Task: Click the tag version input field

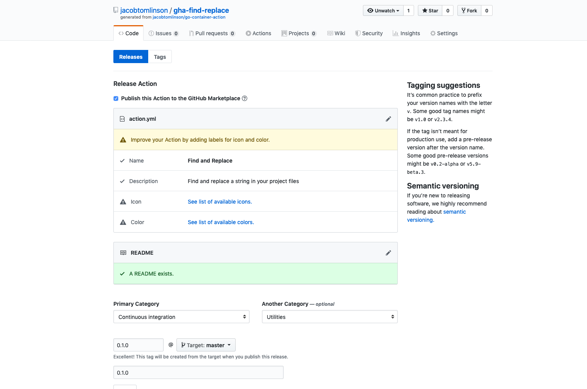Action: [138, 345]
